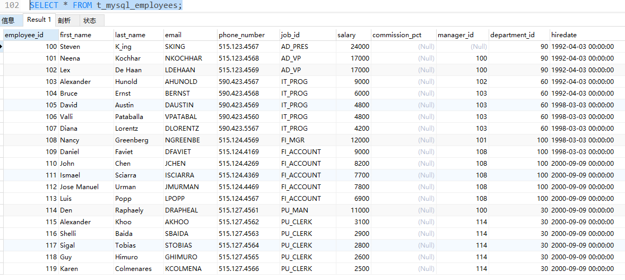Click the salary value 4200
Screen dimensions: 625x280
pyautogui.click(x=353, y=128)
